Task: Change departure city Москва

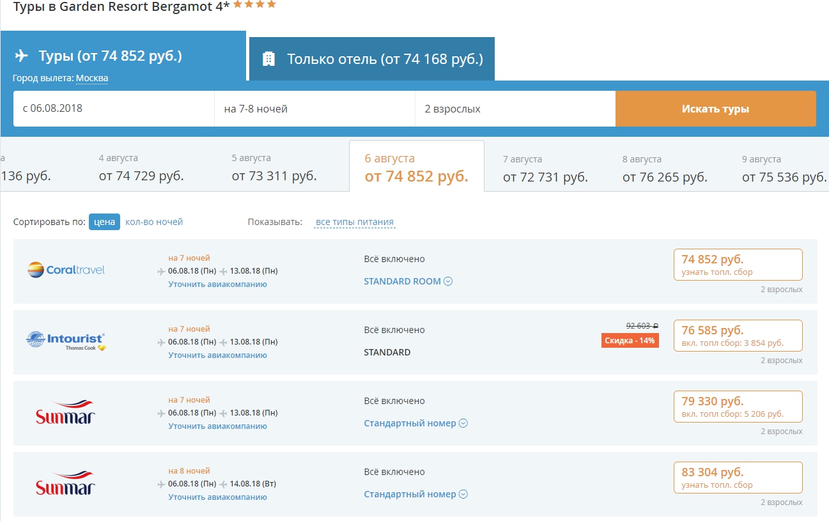Action: (x=92, y=79)
